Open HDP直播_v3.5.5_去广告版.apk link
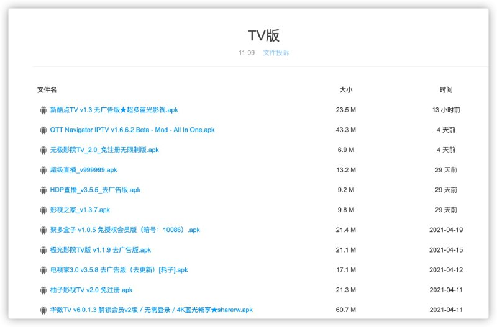Screen dimensions: 497x327 click(95, 190)
